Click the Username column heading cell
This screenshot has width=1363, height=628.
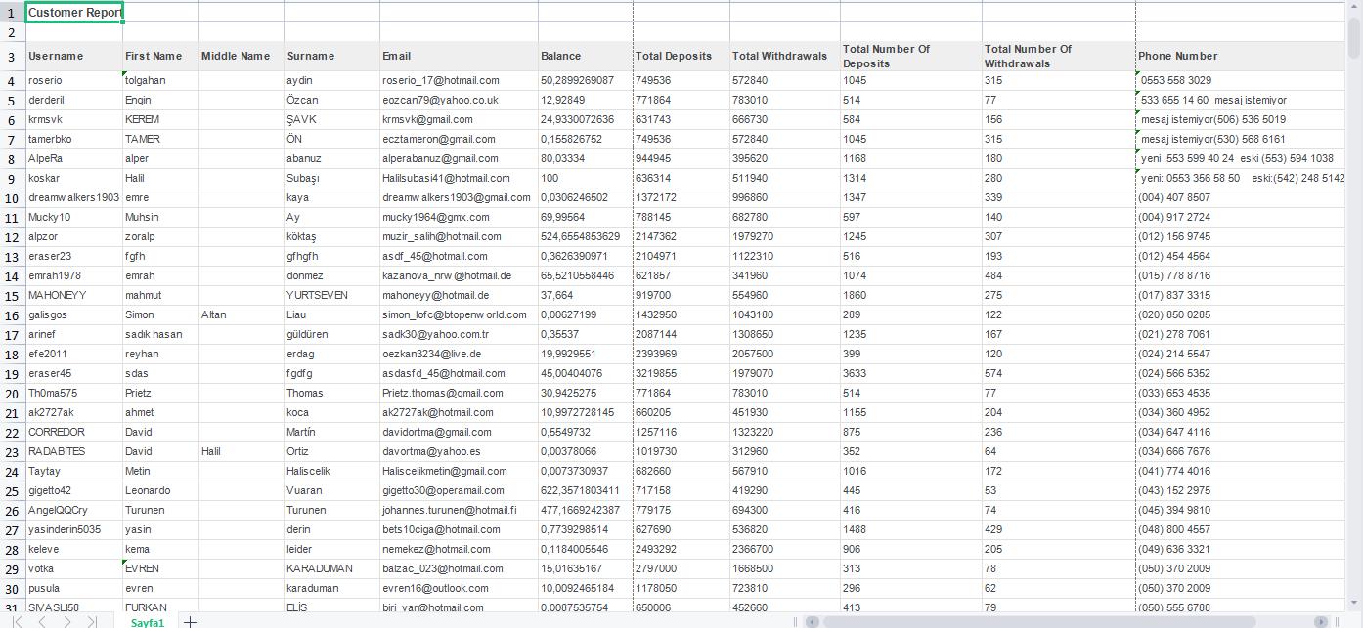click(x=74, y=57)
